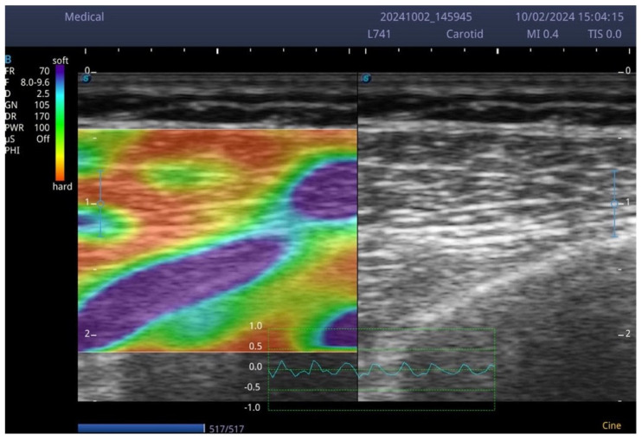The height and width of the screenshot is (441, 642).
Task: Click the 1.0 value on strain graph axis
Action: (256, 326)
